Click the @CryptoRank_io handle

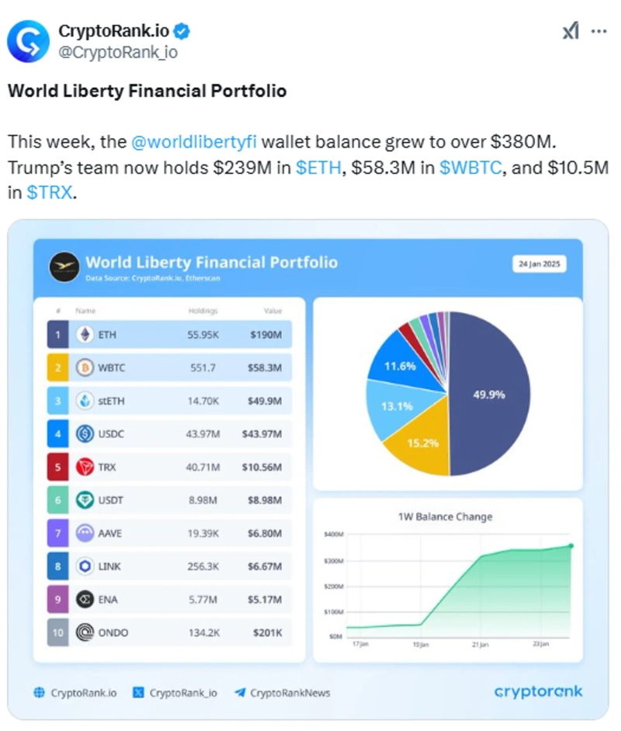(x=118, y=52)
